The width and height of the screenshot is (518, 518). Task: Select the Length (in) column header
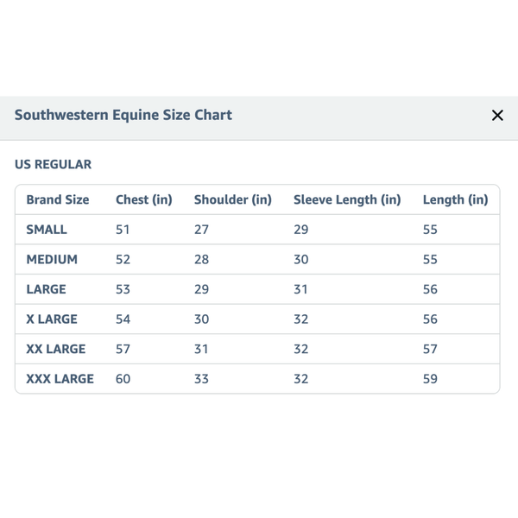[x=455, y=199]
